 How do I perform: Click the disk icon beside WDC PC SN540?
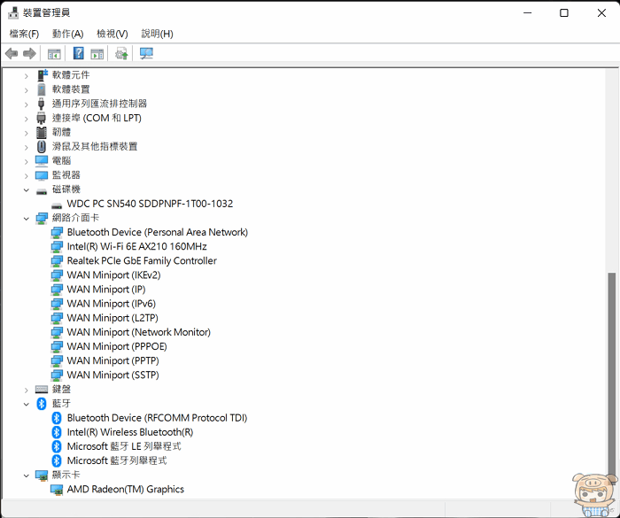pos(57,205)
